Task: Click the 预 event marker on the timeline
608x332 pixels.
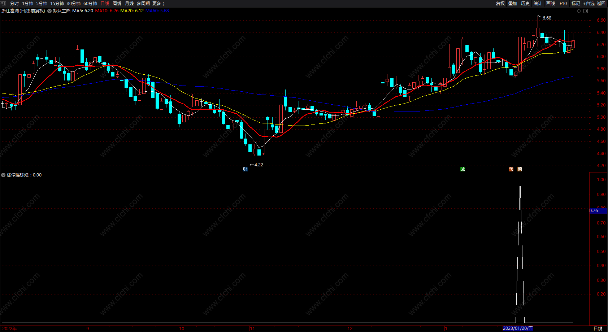Action: pyautogui.click(x=511, y=169)
